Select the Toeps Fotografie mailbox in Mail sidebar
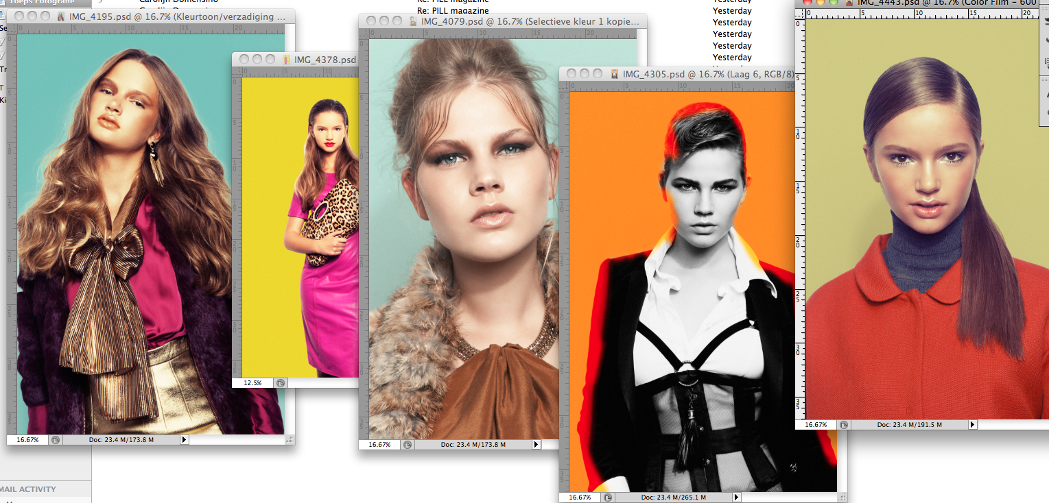This screenshot has width=1049, height=503. coord(45,2)
